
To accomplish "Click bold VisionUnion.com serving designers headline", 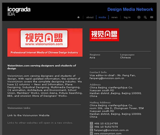I will point(42,67).
